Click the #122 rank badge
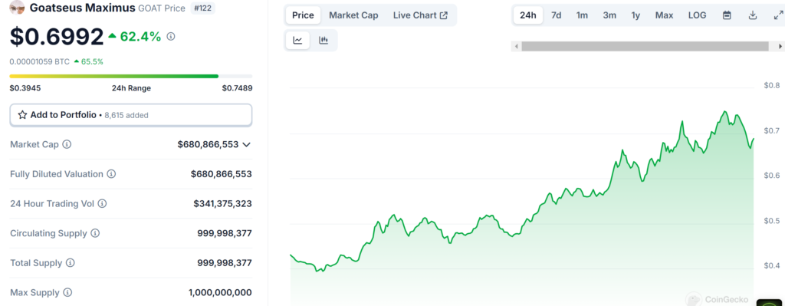Image resolution: width=785 pixels, height=306 pixels. (202, 8)
